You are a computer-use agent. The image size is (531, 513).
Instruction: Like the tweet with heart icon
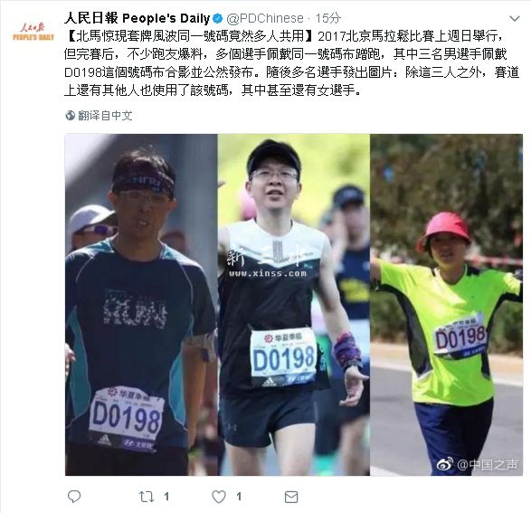tap(219, 497)
